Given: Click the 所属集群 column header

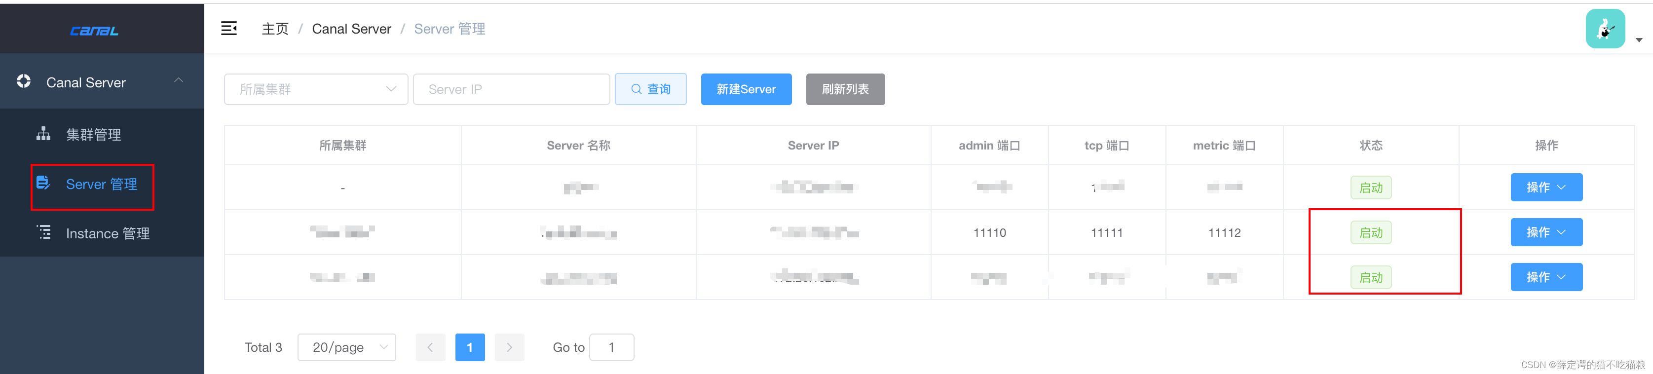Looking at the screenshot, I should (342, 146).
